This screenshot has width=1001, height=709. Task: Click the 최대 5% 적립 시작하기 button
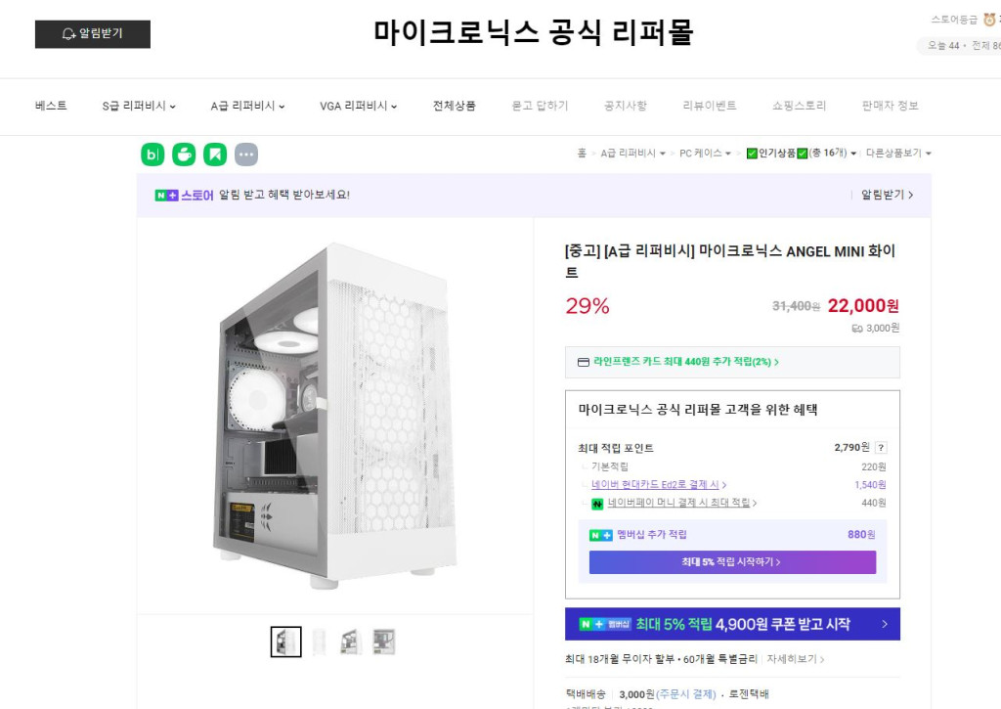pyautogui.click(x=732, y=562)
